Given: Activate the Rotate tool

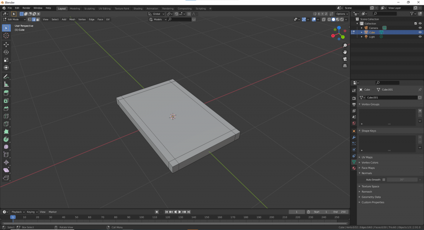Looking at the screenshot, I should [6, 52].
